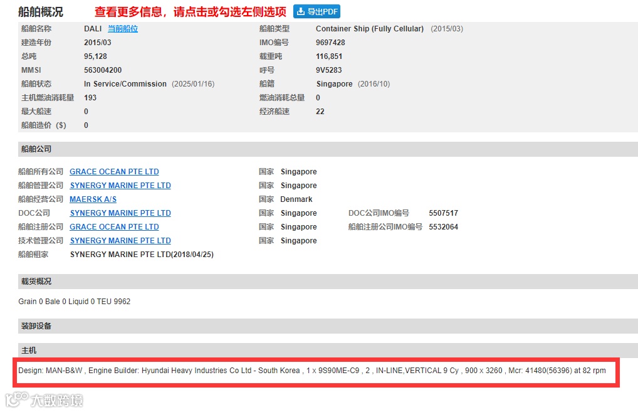Select the engine design line starting Design: MAN-B&W
Image resolution: width=638 pixels, height=412 pixels.
[312, 371]
